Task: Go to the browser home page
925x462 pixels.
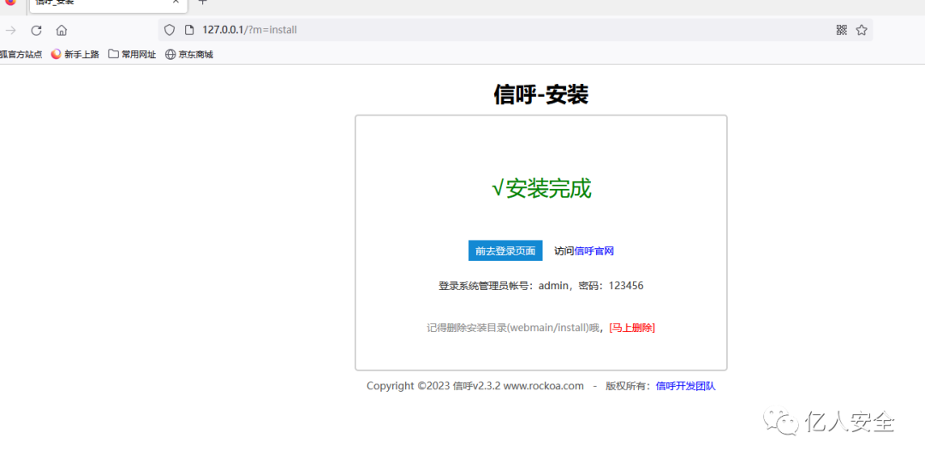Action: [x=62, y=31]
